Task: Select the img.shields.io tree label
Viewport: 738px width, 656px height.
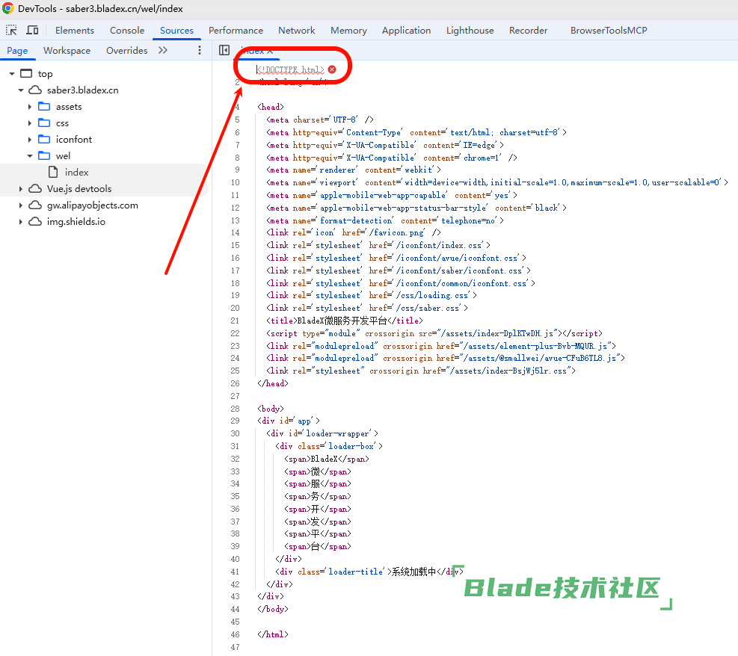Action: [x=76, y=222]
